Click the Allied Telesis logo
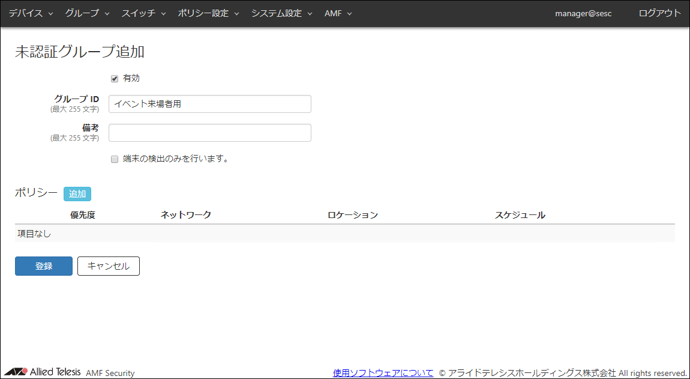Screen dimensions: 690x379 pos(43,372)
